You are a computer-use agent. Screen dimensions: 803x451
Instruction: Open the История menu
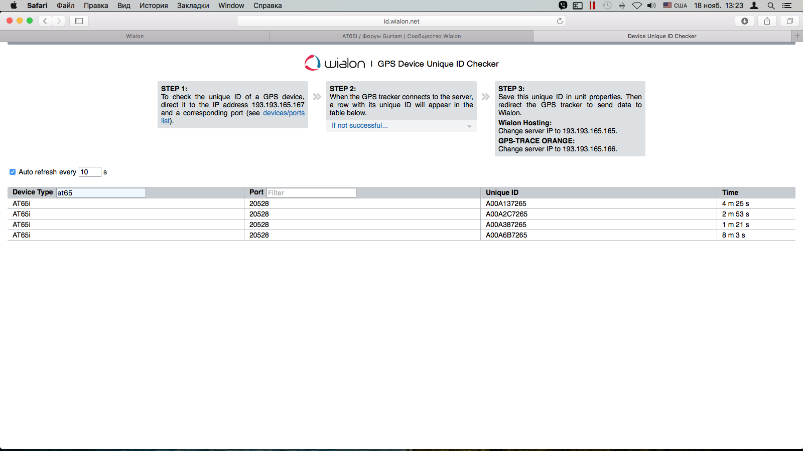pyautogui.click(x=154, y=6)
